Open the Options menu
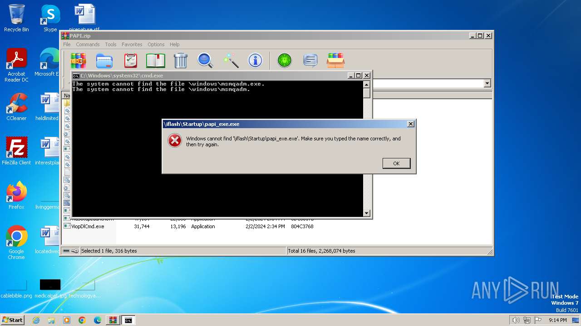The height and width of the screenshot is (326, 581). coord(156,44)
